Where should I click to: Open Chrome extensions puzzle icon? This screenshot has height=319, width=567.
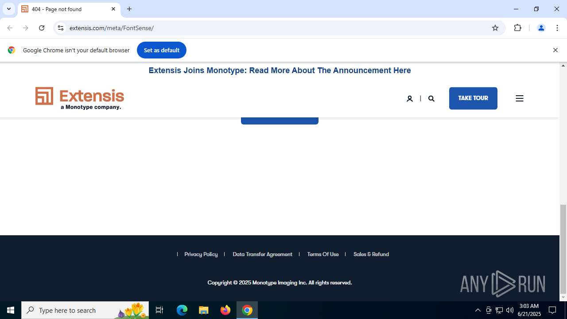tap(517, 28)
